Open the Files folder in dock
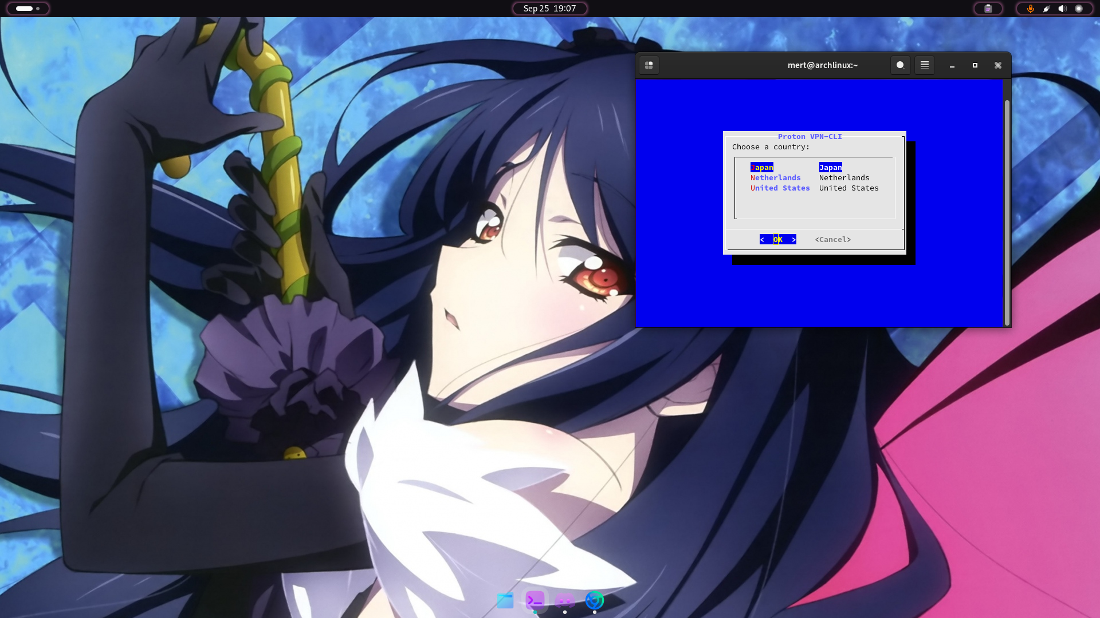The image size is (1100, 618). (505, 601)
